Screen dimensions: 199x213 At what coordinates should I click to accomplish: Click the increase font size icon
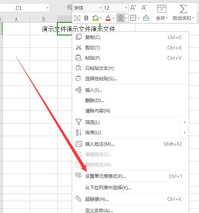[x=133, y=8]
